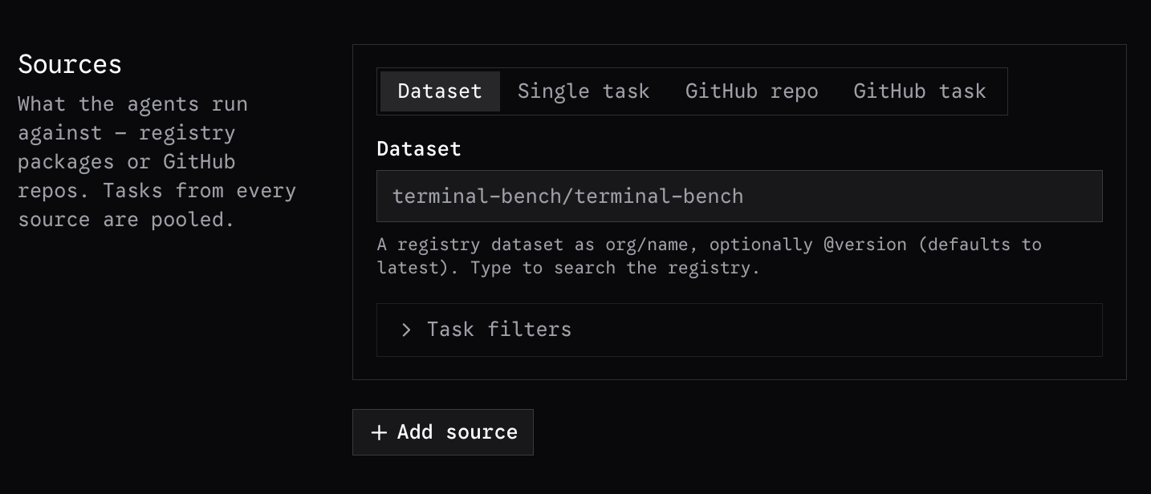Focus the terminal-bench/terminal-bench dataset field
The width and height of the screenshot is (1151, 494).
pos(739,196)
